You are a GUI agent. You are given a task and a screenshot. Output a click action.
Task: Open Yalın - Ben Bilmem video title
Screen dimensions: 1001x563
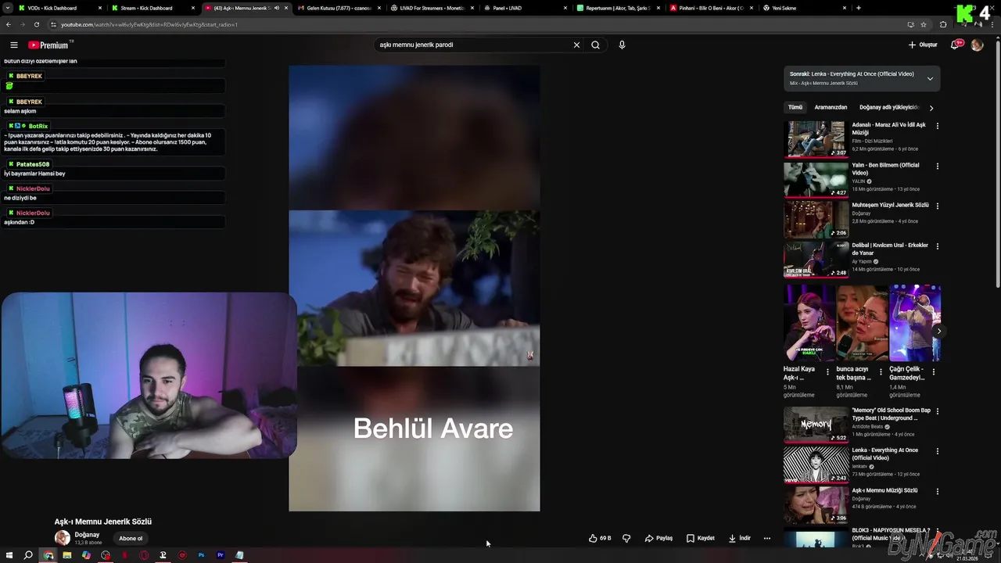coord(885,169)
